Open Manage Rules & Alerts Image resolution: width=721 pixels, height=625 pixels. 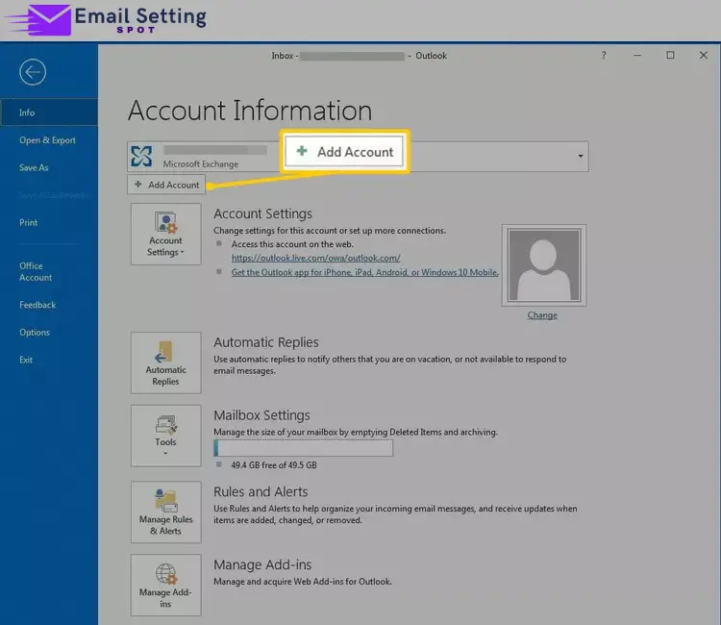pyautogui.click(x=165, y=512)
